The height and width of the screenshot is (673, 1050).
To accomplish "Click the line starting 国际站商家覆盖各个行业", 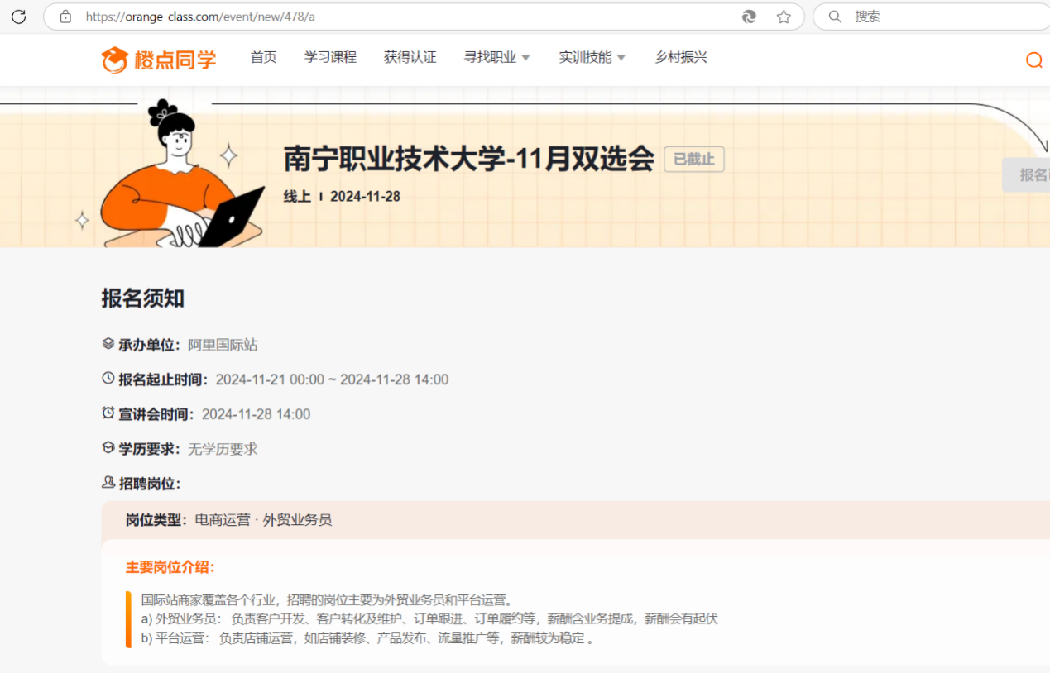I will (x=328, y=599).
